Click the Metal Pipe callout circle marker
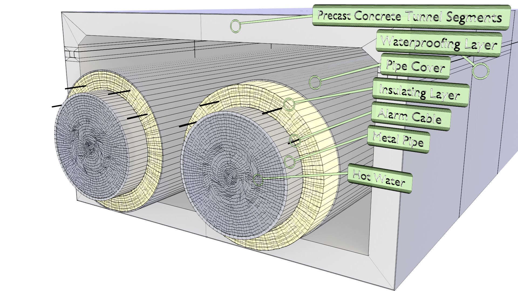This screenshot has width=518, height=291. 289,161
